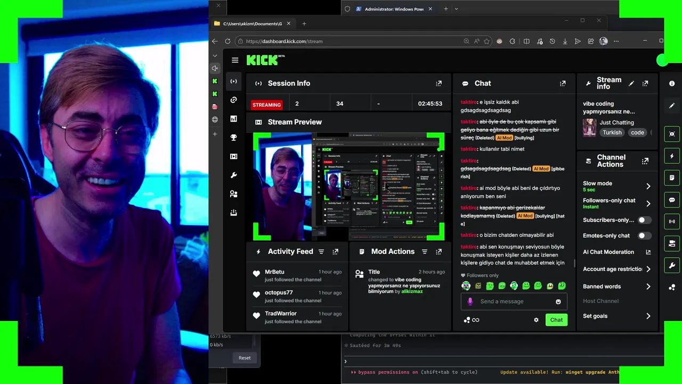Click the purple microphone icon in chat input
Screen dimensions: 682x384
470,301
